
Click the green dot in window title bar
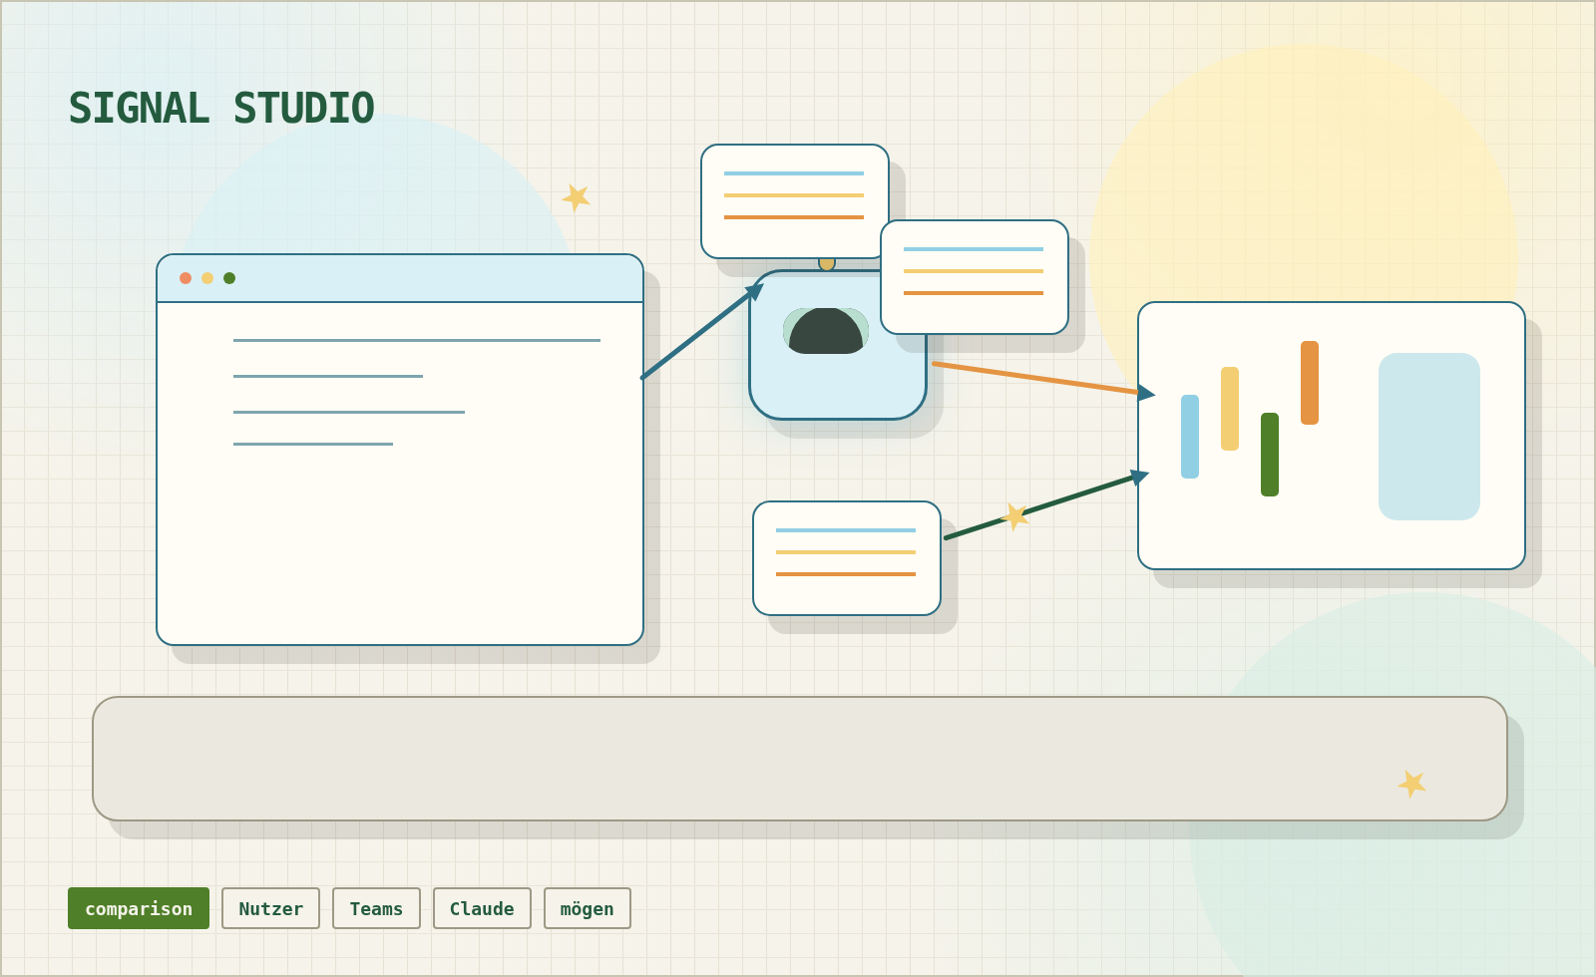[x=229, y=278]
